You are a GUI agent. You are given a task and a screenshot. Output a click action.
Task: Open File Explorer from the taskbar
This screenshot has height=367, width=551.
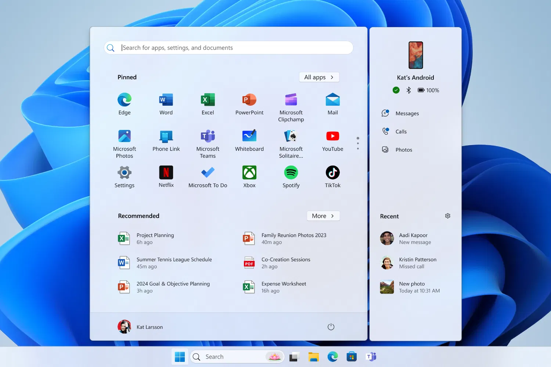pyautogui.click(x=313, y=357)
